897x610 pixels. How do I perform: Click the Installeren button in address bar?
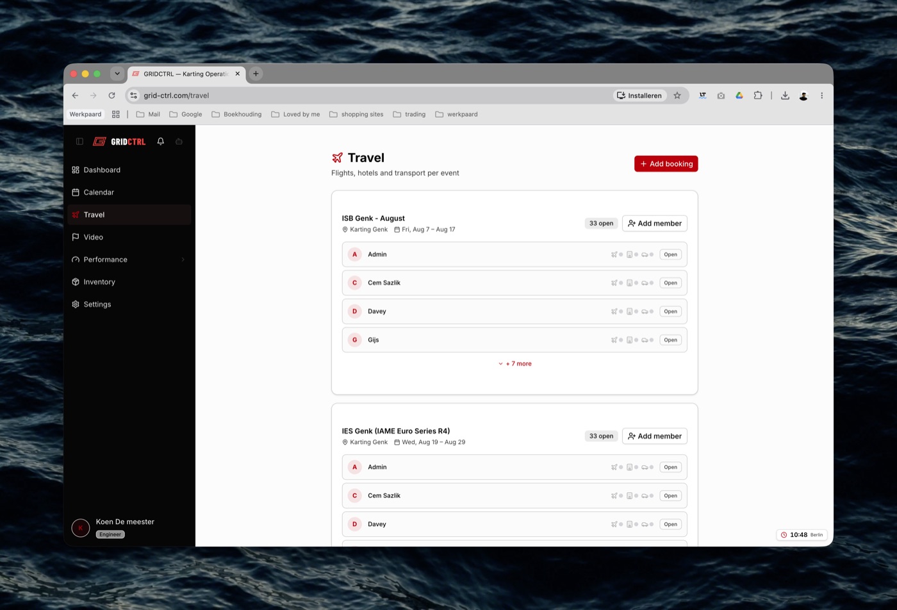click(x=639, y=95)
